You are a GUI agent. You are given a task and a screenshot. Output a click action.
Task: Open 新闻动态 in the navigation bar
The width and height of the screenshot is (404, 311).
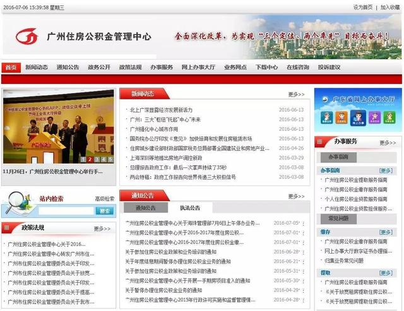tap(37, 67)
